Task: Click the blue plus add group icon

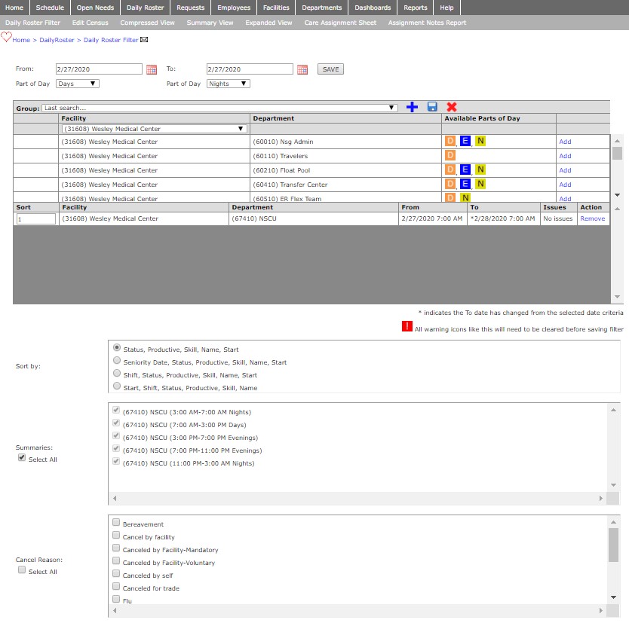Action: click(412, 108)
